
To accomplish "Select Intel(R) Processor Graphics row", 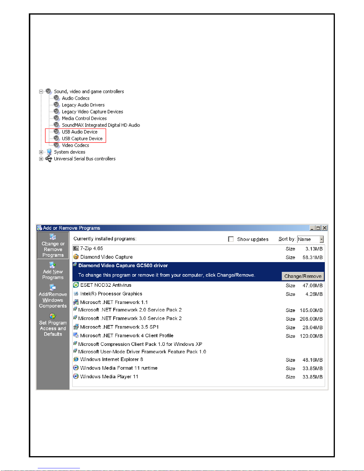I will pos(198,294).
